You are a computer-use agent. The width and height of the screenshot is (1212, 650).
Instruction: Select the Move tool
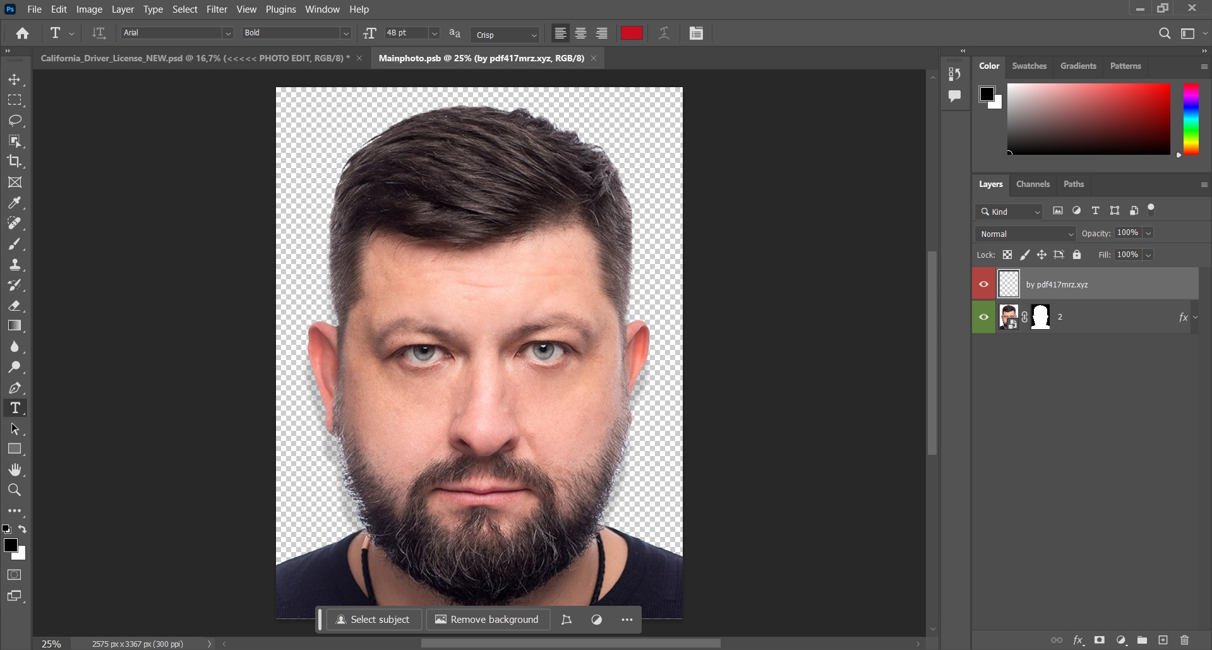[x=15, y=80]
